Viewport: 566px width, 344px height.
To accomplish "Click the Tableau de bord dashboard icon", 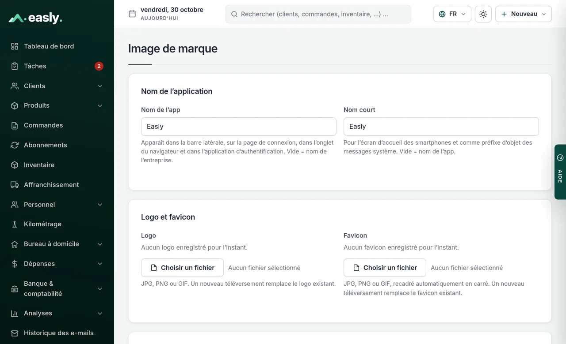I will (x=15, y=46).
